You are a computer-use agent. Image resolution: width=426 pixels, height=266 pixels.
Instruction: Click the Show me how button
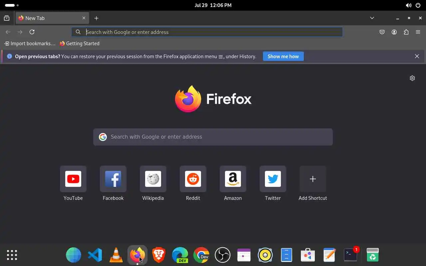283,57
